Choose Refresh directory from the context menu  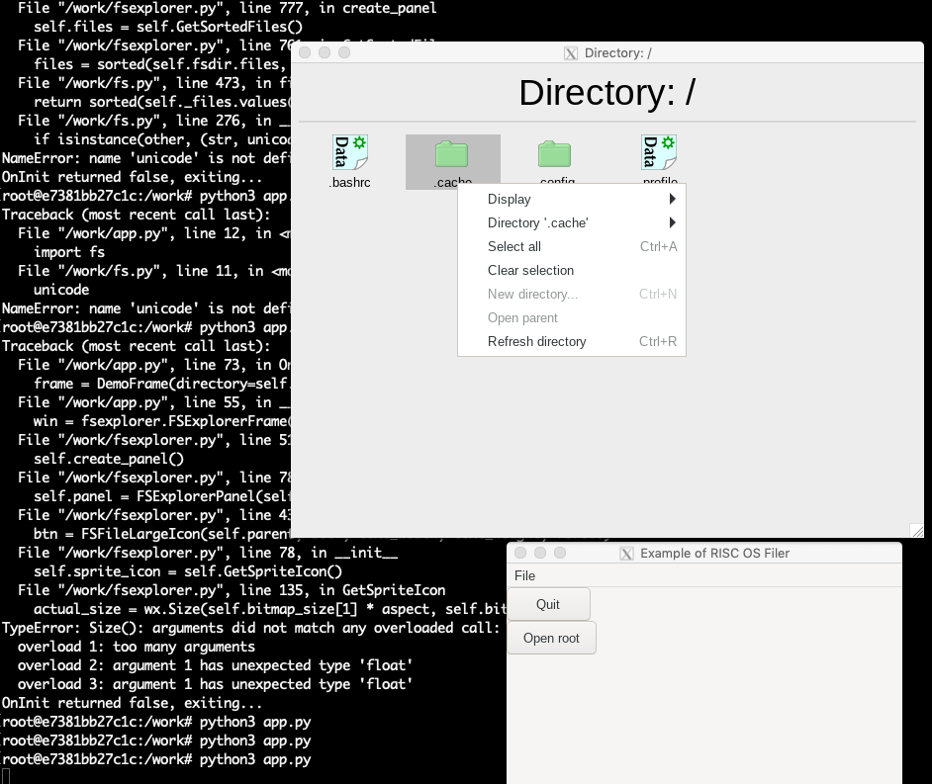[x=536, y=341]
